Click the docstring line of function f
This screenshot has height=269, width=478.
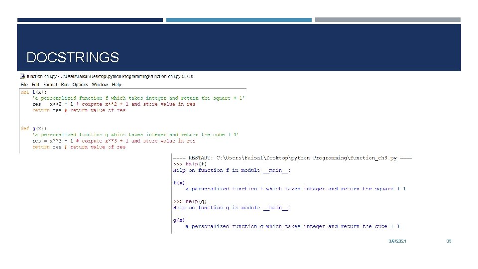[138, 98]
